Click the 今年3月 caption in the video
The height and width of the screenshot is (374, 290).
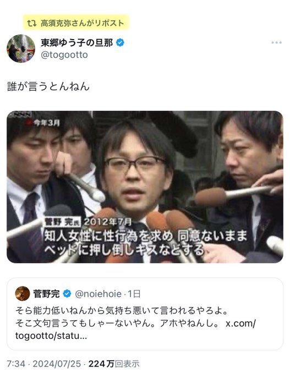(x=46, y=123)
